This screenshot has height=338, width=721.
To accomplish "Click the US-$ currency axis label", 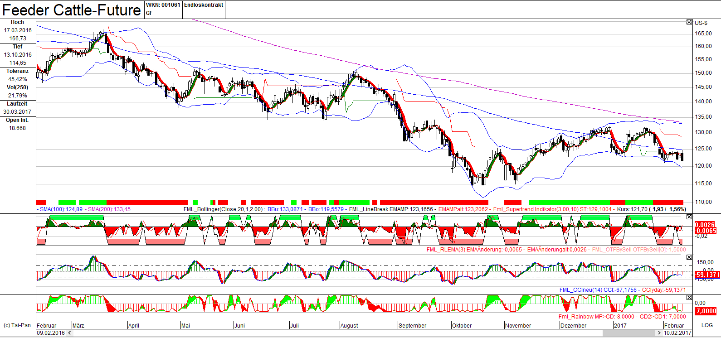I will pos(701,23).
